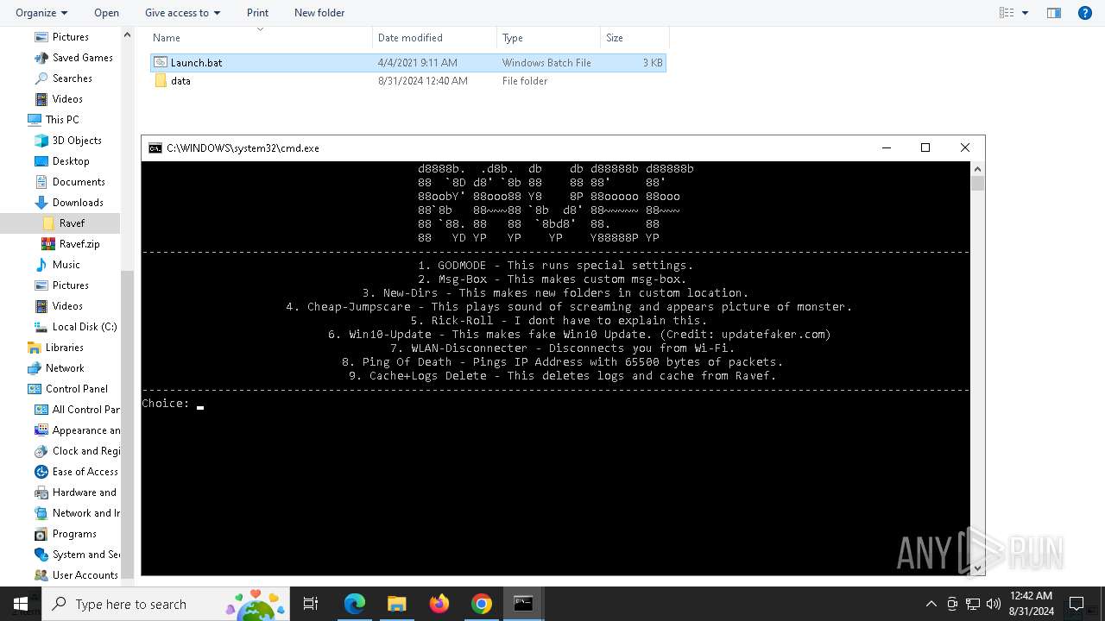
Task: Click the Choice prompt in cmd
Action: pyautogui.click(x=166, y=404)
